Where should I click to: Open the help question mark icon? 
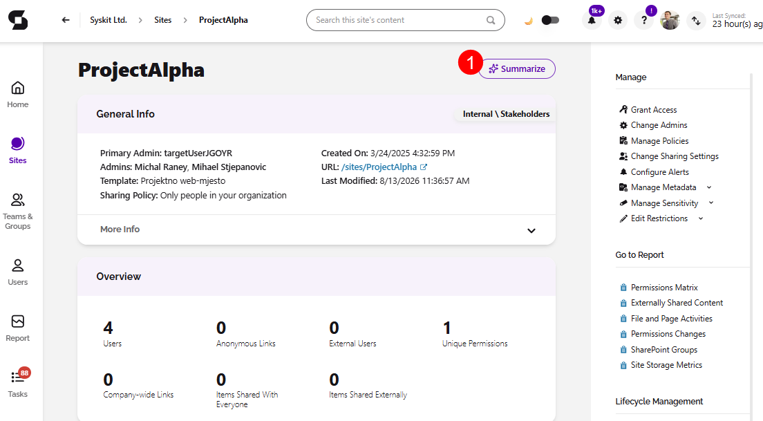pos(644,21)
